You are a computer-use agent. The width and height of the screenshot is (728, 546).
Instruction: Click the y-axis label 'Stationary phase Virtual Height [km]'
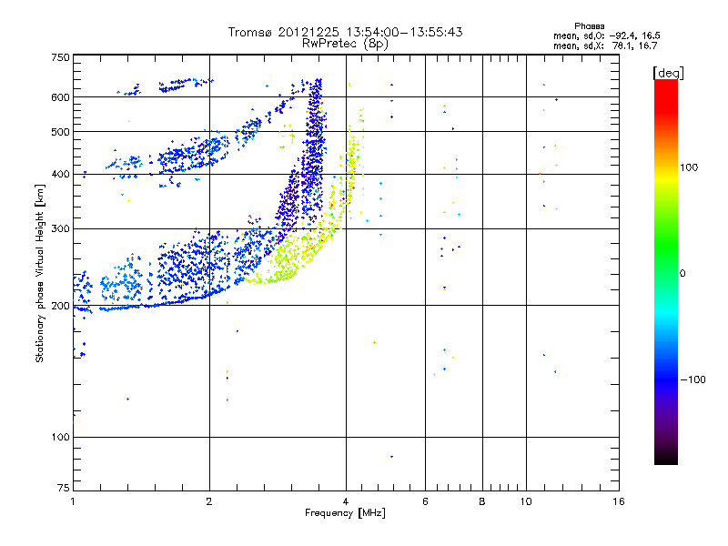coord(39,274)
